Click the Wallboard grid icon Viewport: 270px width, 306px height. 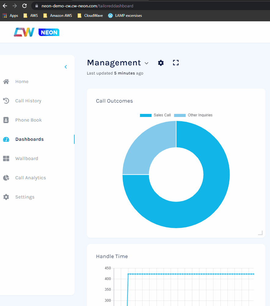6,158
